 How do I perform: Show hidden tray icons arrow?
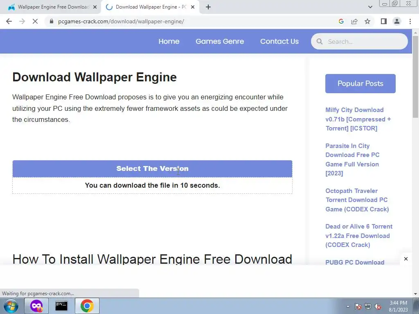348,306
